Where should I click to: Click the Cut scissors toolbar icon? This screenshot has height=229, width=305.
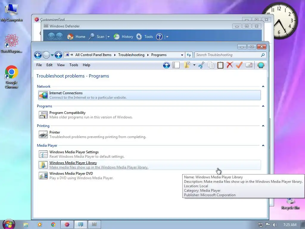(202, 65)
